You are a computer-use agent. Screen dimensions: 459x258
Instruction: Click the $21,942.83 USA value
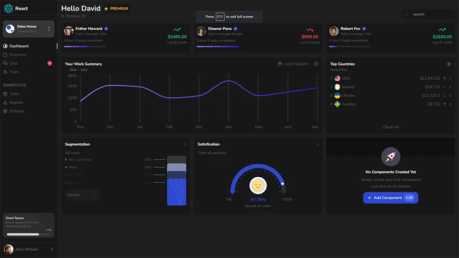[x=429, y=78]
